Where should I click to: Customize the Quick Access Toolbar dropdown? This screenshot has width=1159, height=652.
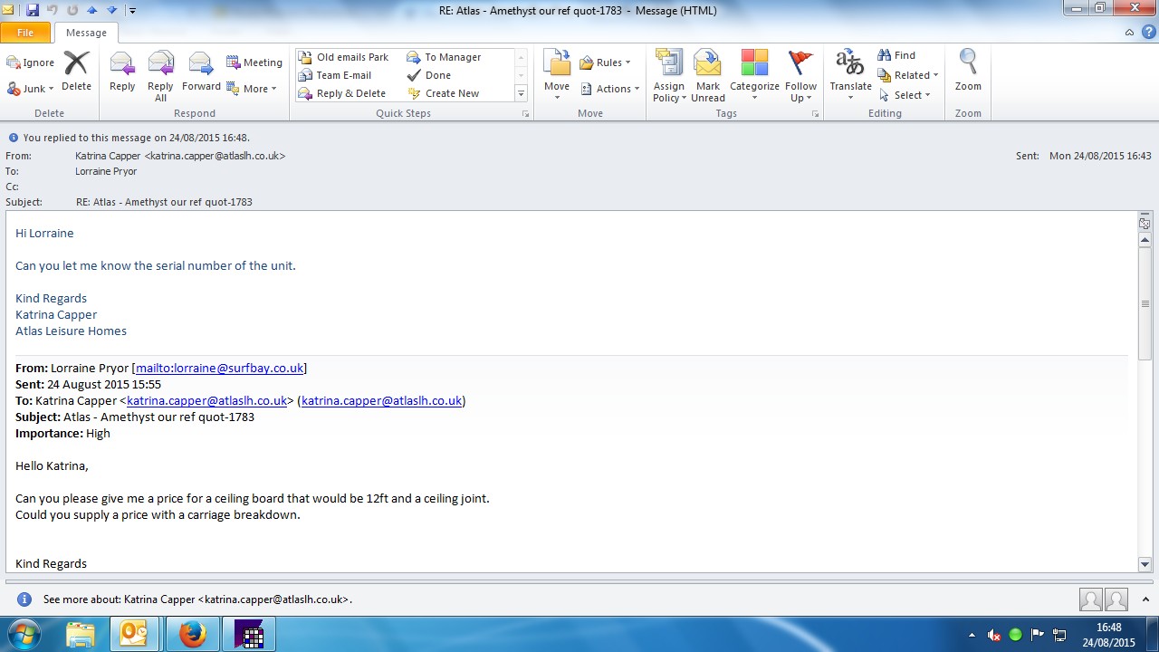(132, 11)
